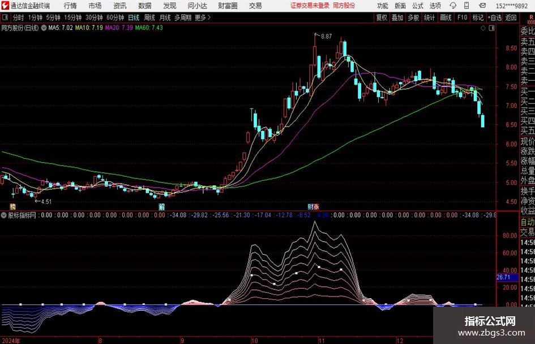The height and width of the screenshot is (344, 535).
Task: Click the 股标指标网 indicator name
Action: pyautogui.click(x=22, y=215)
